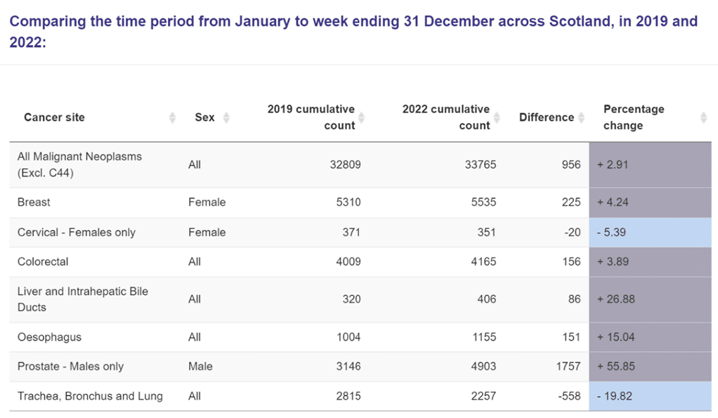Select the Breast cancer row
This screenshot has width=718, height=418.
click(x=360, y=202)
